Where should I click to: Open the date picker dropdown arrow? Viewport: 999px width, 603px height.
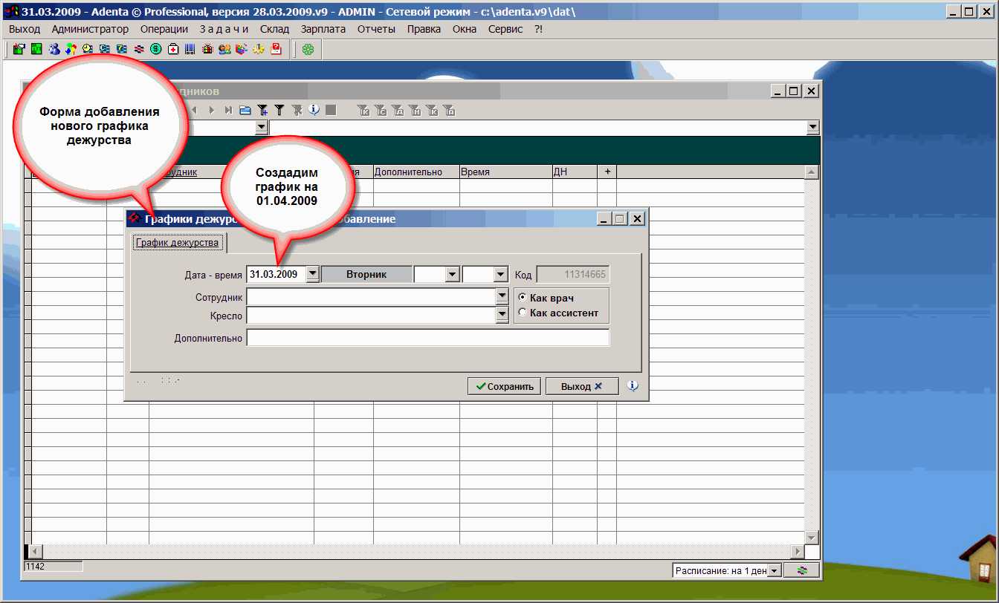[x=312, y=274]
